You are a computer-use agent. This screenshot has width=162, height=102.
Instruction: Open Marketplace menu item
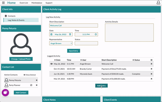pyautogui.click(x=37, y=3)
